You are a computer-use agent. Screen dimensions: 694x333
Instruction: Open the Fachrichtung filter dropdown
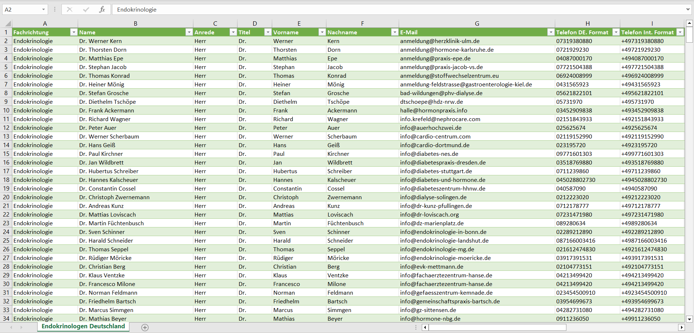[x=74, y=32]
